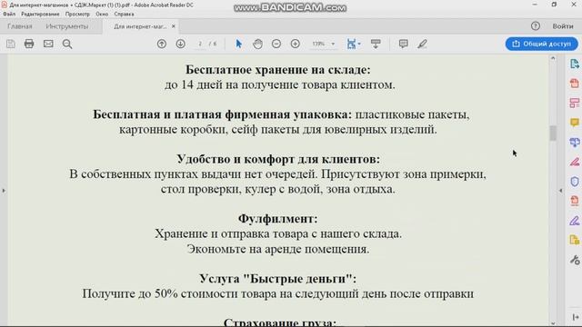Open the help question mark icon
Image resolution: width=582 pixels, height=327 pixels.
(536, 26)
